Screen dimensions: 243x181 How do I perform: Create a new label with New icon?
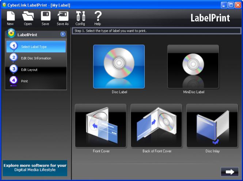(11, 18)
